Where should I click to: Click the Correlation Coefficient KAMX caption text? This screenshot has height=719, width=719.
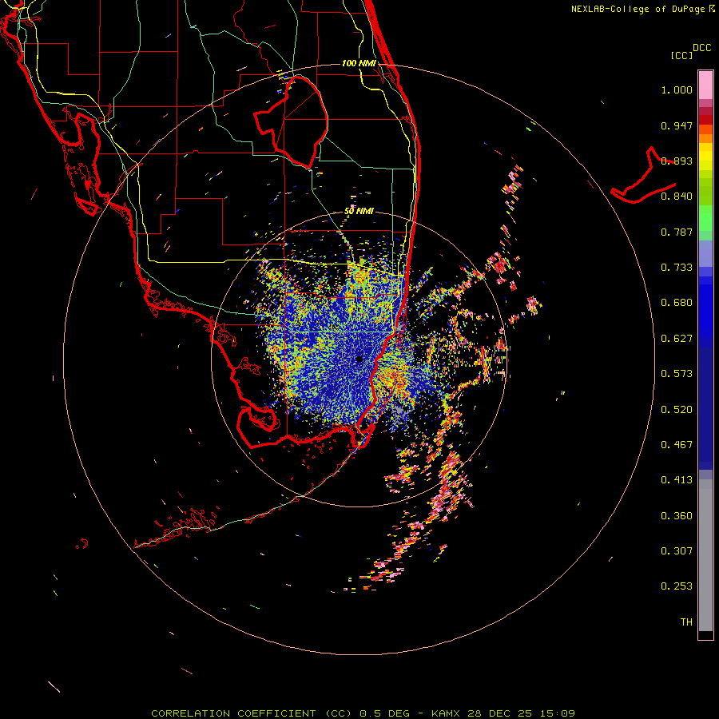[363, 713]
